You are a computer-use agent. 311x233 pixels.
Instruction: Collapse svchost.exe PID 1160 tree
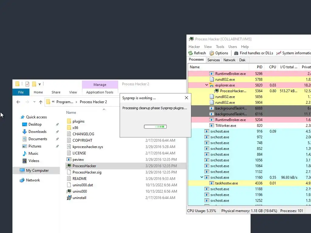(x=202, y=177)
